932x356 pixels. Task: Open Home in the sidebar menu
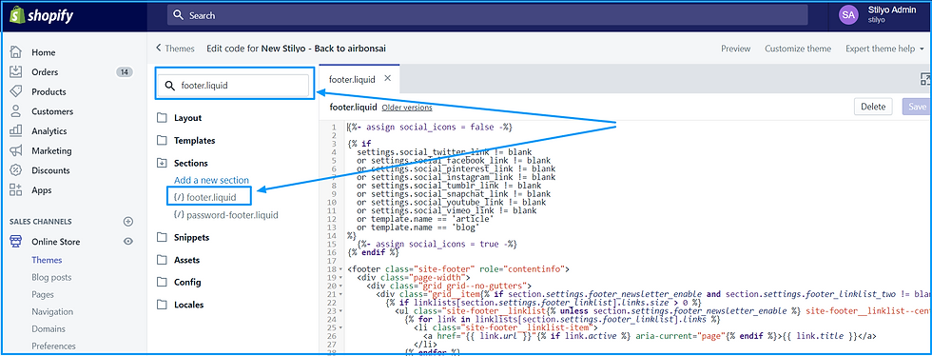click(44, 52)
